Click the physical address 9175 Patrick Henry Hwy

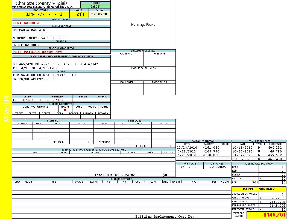(37, 52)
